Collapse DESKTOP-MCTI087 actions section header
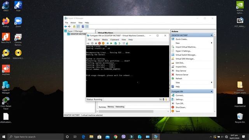249x140 pixels. [192, 35]
